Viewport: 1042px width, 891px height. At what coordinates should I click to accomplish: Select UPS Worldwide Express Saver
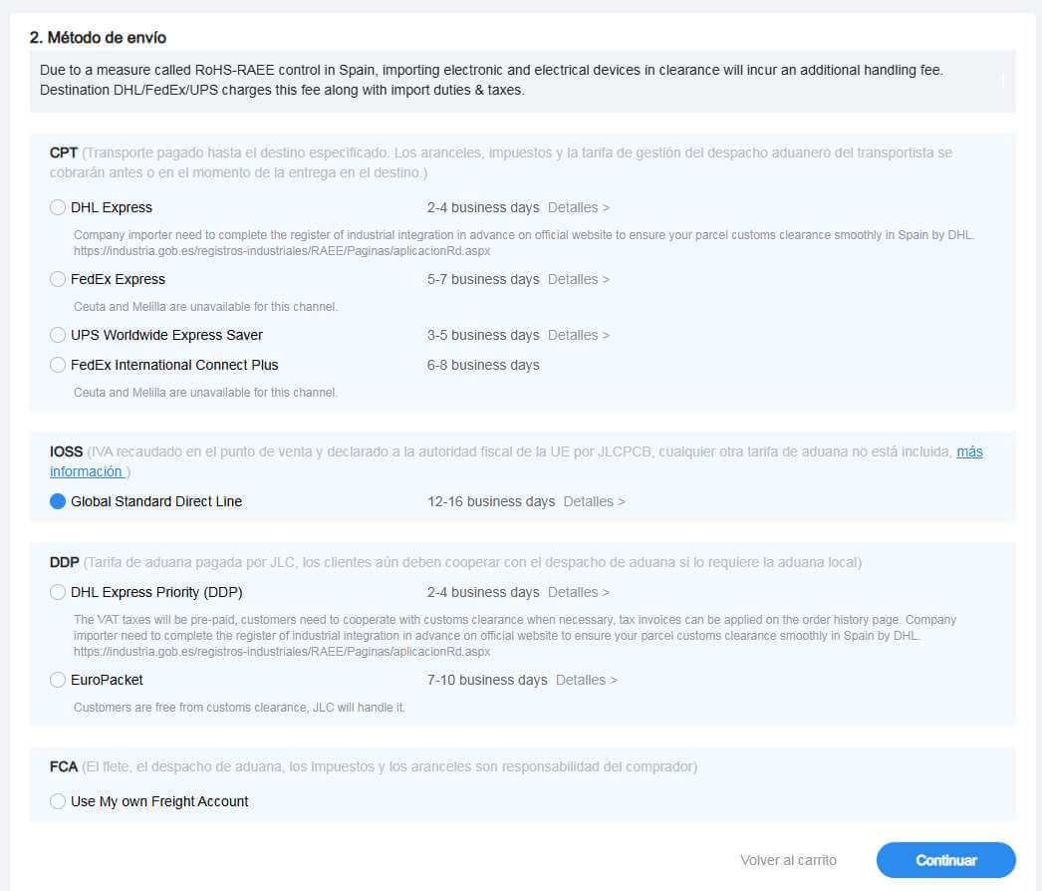pos(58,335)
